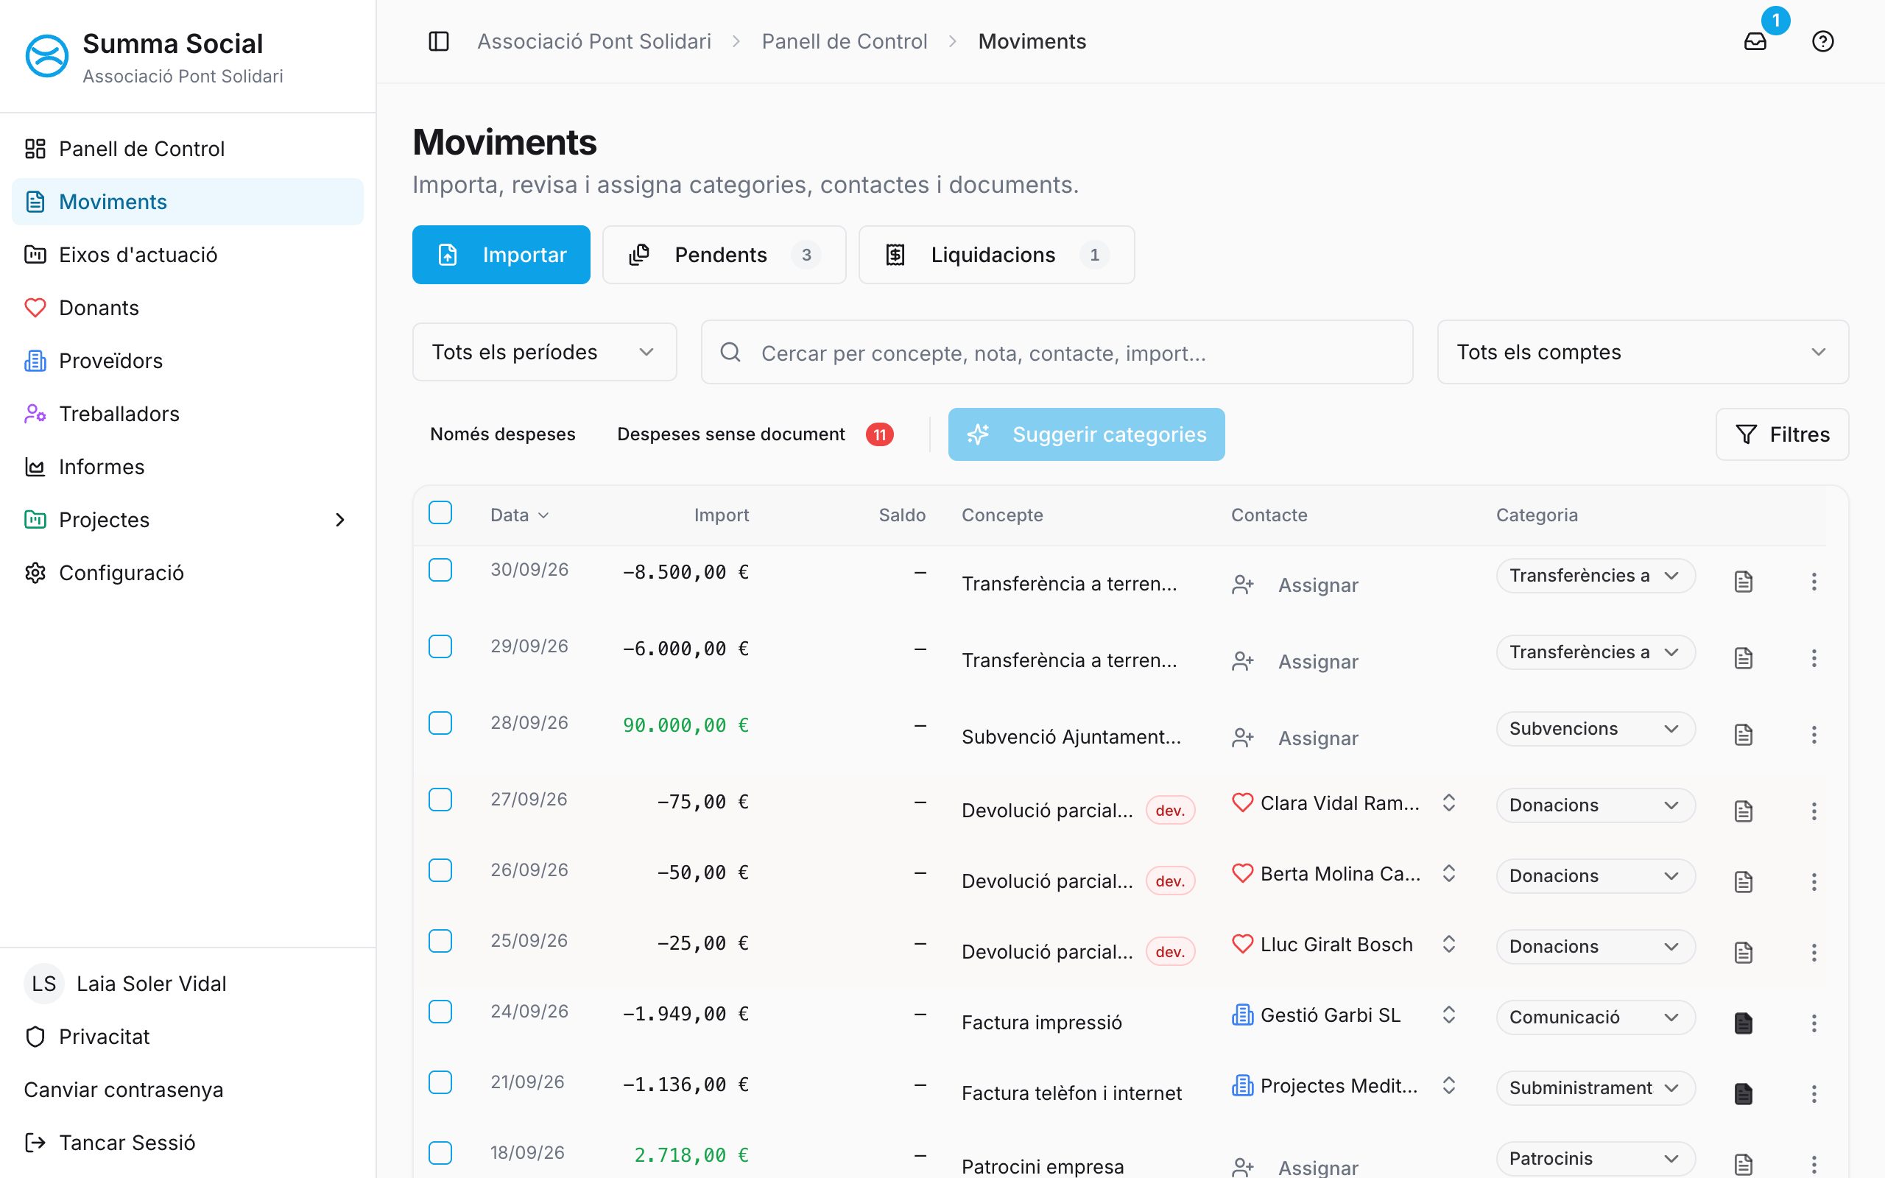Open Proveïdors in sidebar
Screen dimensions: 1885x1178
tap(188, 361)
